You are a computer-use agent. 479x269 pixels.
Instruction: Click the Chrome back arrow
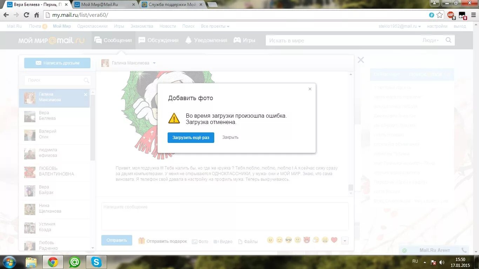click(x=6, y=15)
